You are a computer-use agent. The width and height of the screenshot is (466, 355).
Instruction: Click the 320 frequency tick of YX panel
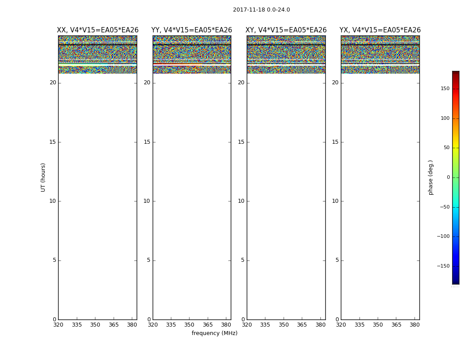click(341, 325)
